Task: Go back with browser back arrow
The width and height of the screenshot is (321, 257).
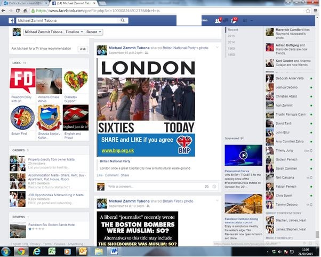Action: click(x=4, y=11)
